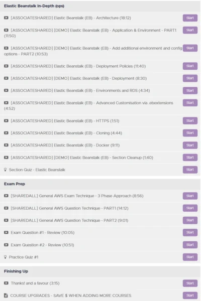Click video icon beside Exam Question #1 Review
201x301 pixels.
click(6, 232)
